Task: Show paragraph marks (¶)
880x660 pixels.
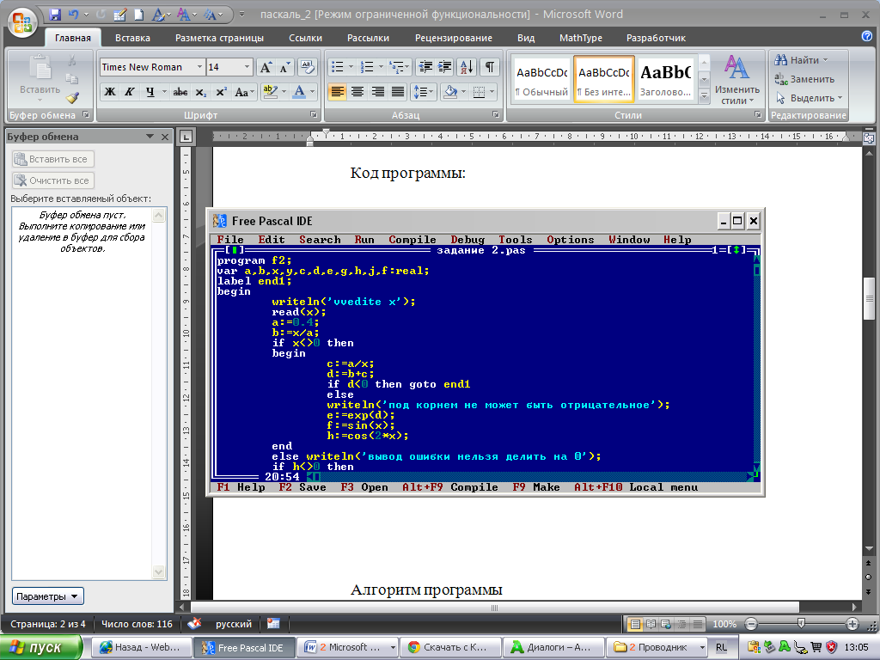Action: coord(489,67)
